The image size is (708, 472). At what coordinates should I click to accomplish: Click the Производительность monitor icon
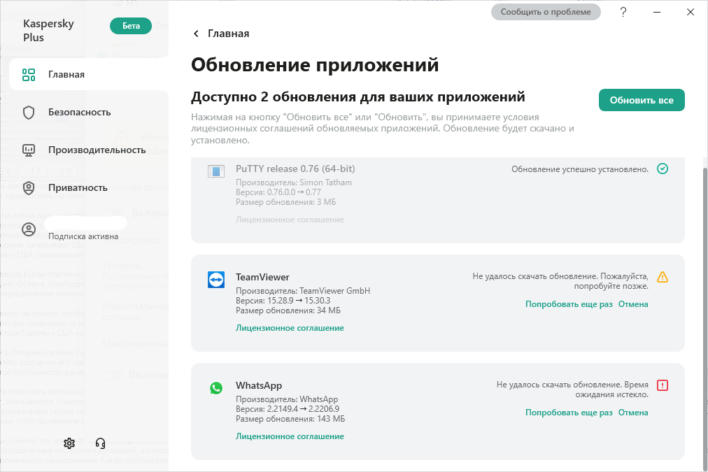pos(29,150)
